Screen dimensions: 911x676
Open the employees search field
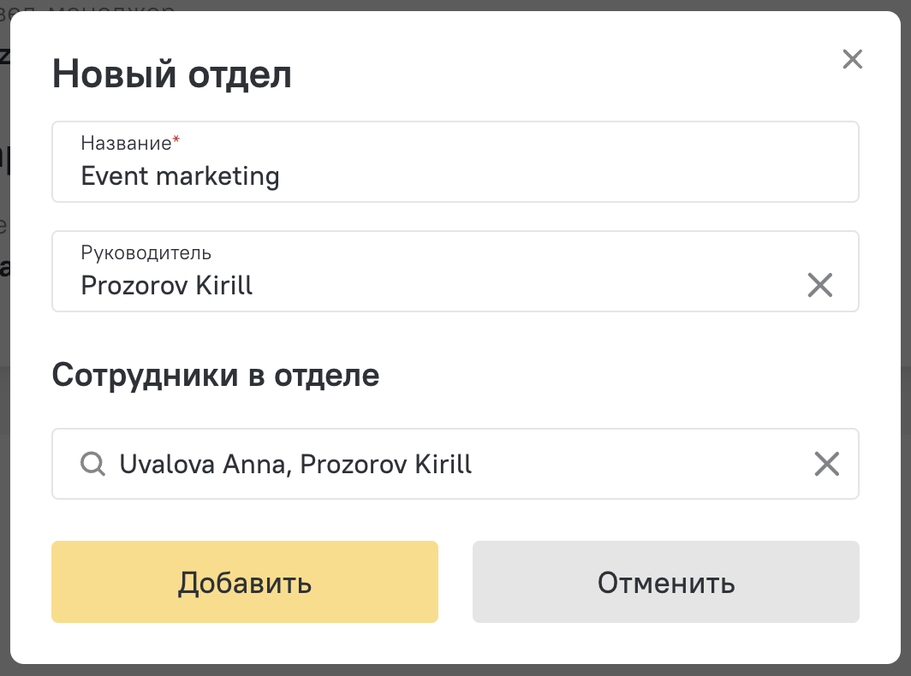point(455,464)
